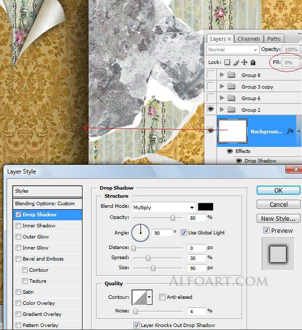302x330 pixels.
Task: Open the Blend Mode Multiply dropdown
Action: click(164, 208)
